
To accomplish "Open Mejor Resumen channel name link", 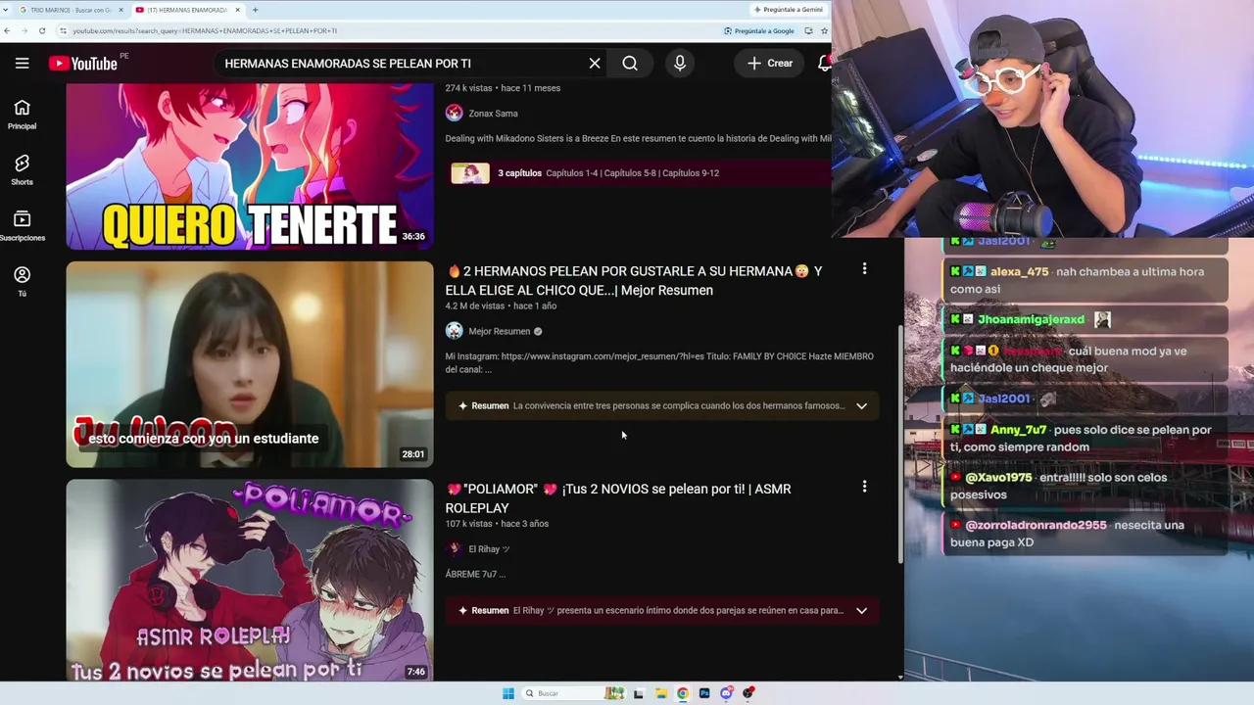I will coord(500,331).
